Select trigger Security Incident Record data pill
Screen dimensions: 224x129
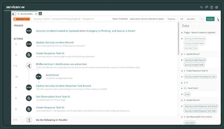195,38
